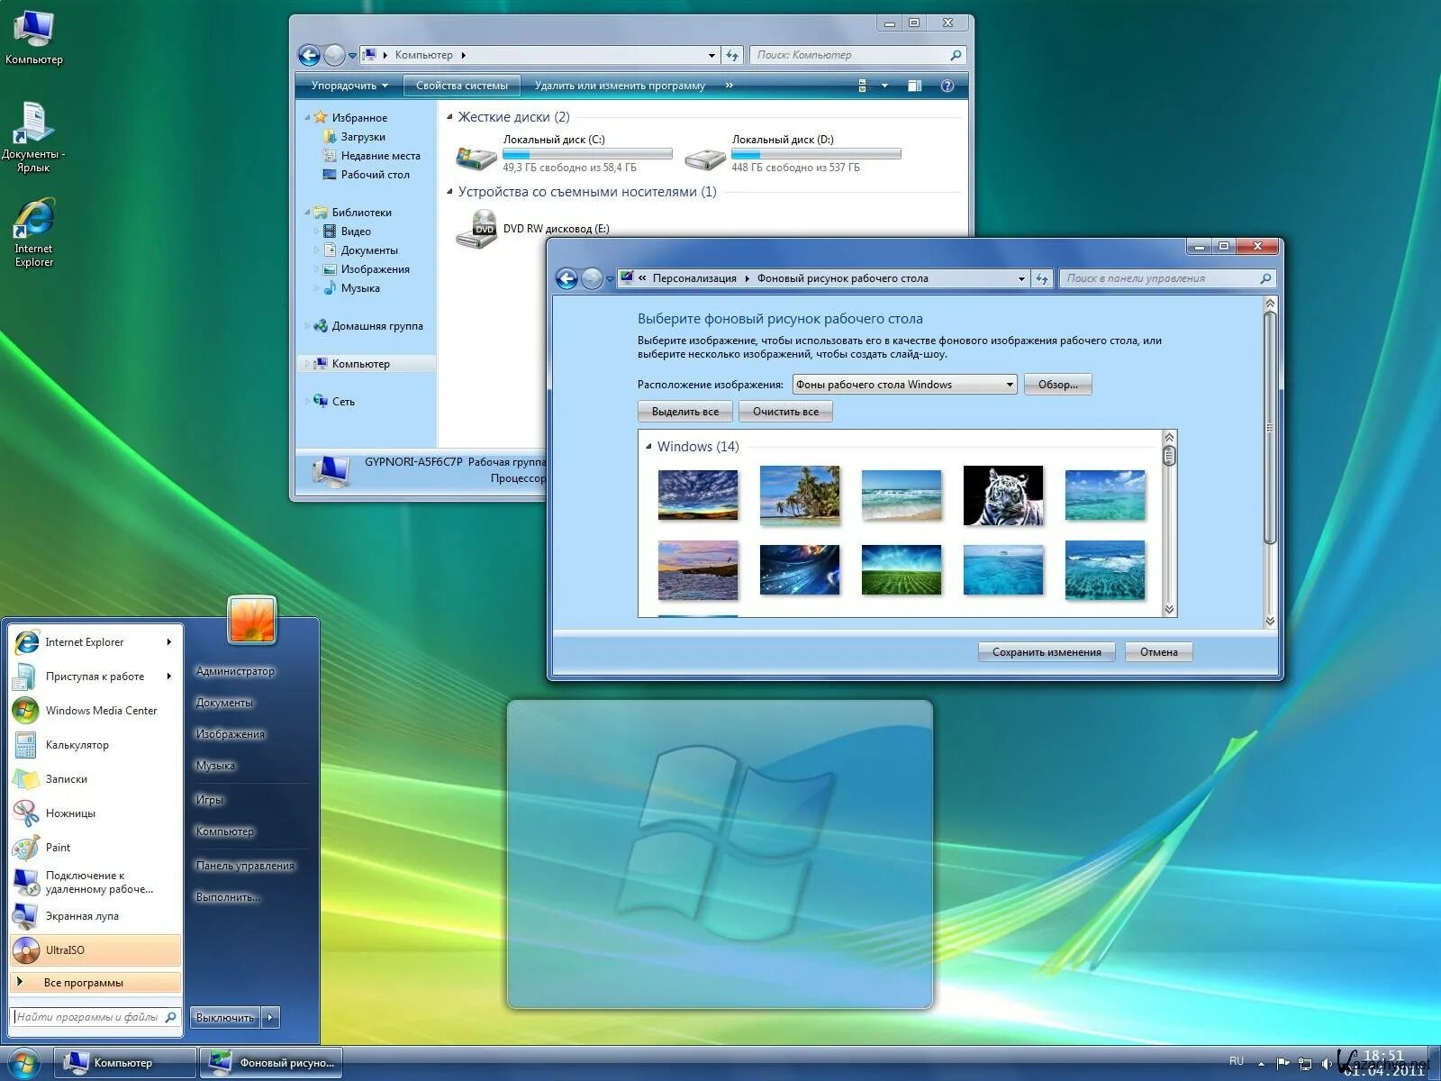
Task: Refresh the Computer window address bar
Action: click(x=732, y=55)
